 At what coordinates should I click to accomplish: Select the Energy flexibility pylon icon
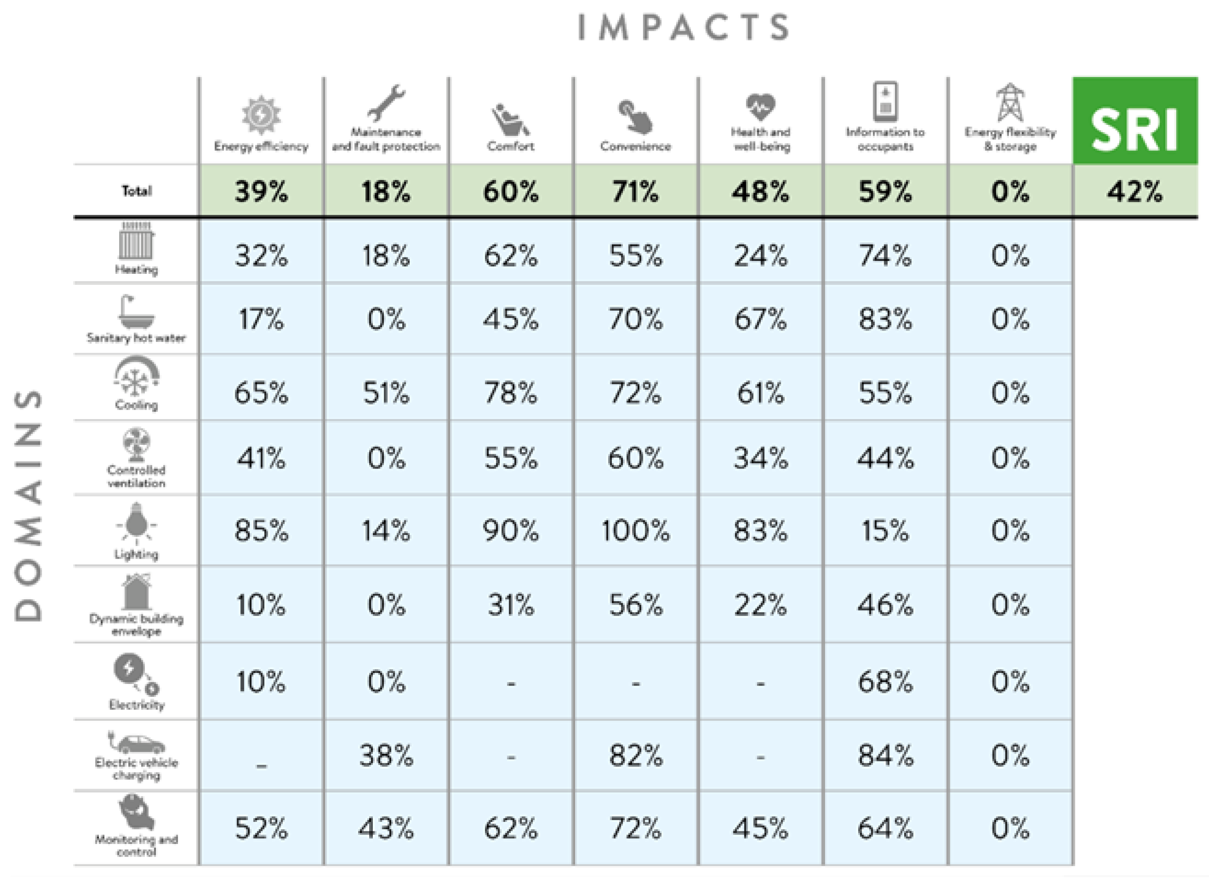tap(1010, 102)
